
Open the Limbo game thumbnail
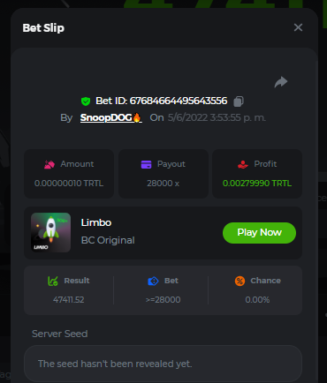tap(50, 232)
